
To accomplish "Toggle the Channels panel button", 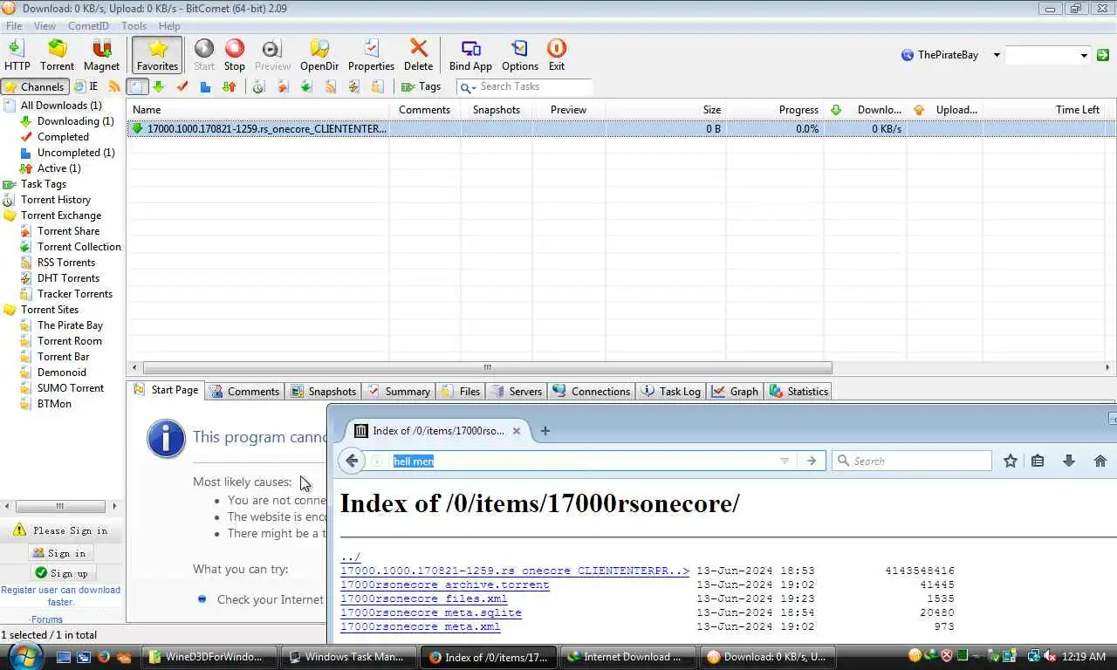I will coord(35,86).
